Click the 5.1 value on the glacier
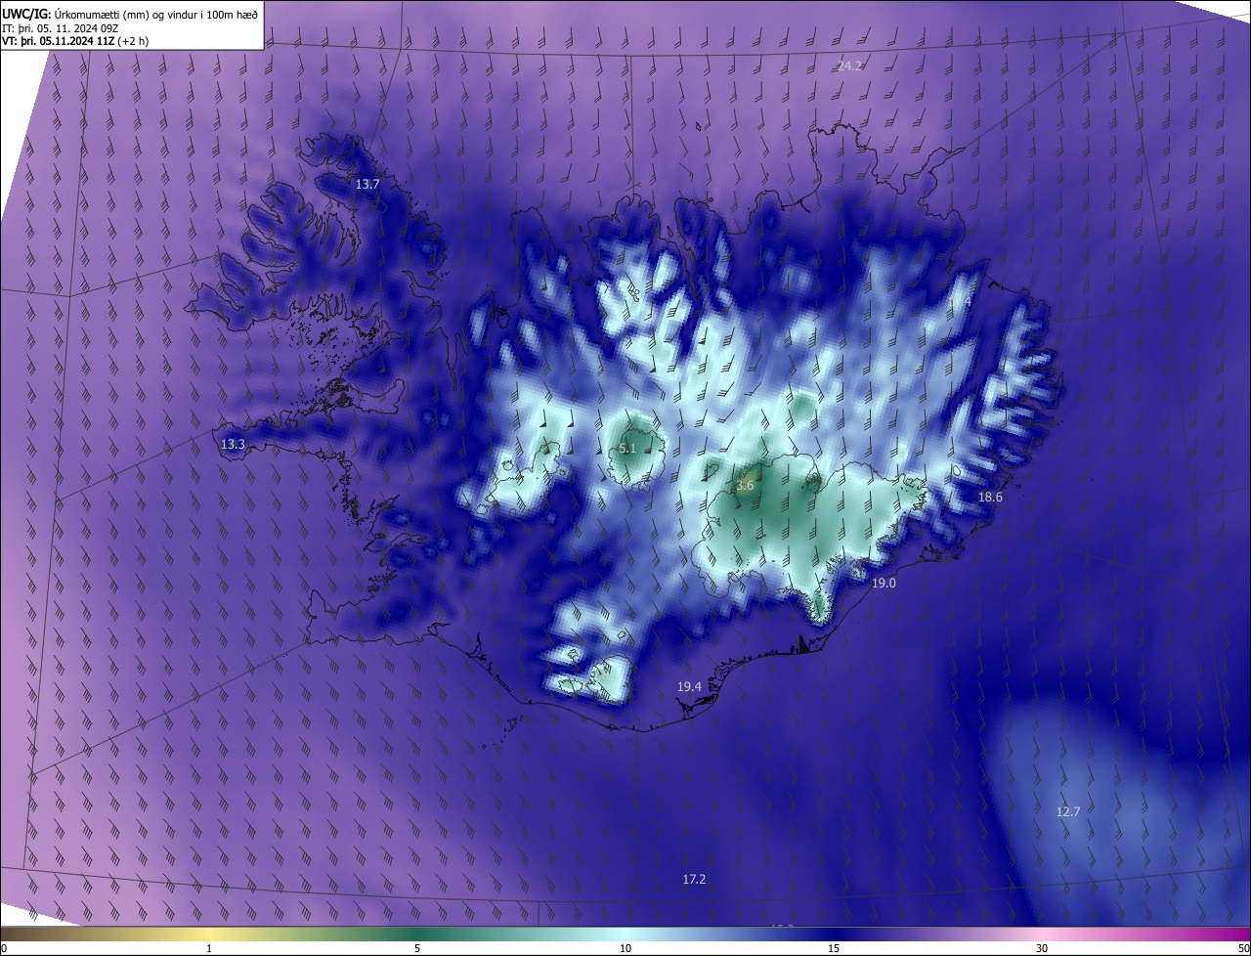The height and width of the screenshot is (956, 1251). 627,448
